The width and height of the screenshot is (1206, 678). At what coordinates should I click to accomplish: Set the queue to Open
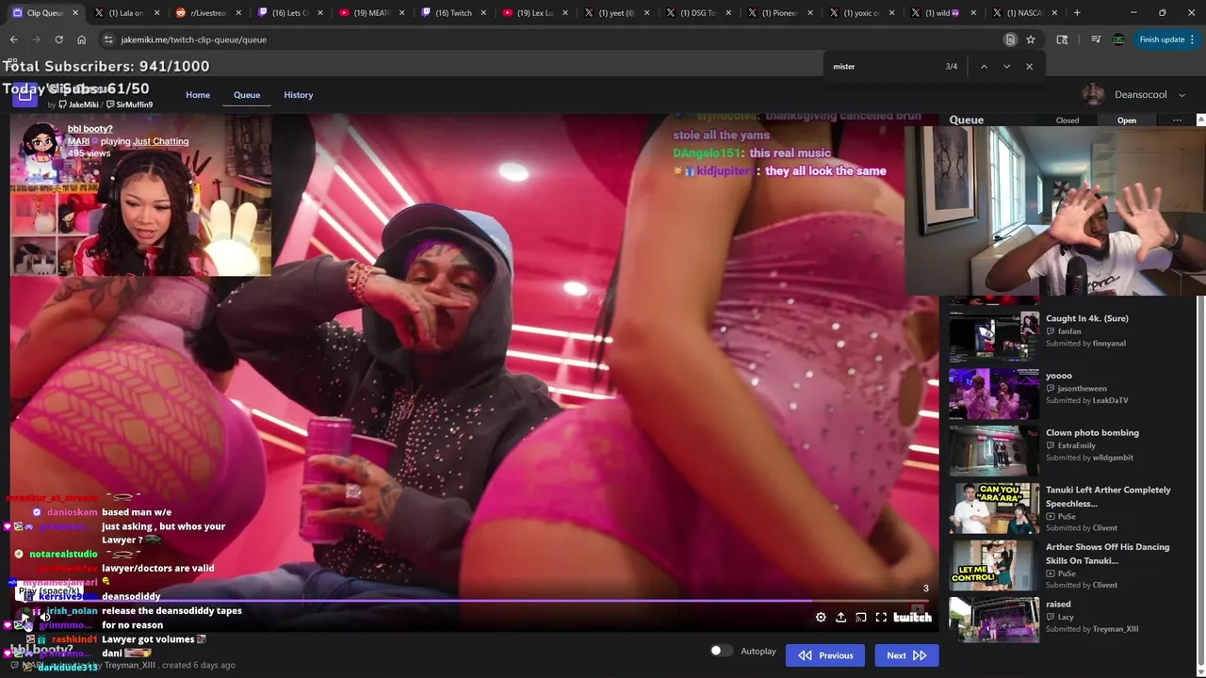[x=1127, y=121]
